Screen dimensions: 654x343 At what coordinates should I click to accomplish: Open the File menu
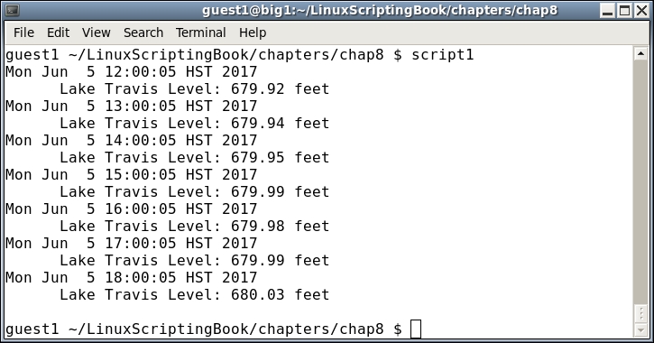[x=23, y=32]
